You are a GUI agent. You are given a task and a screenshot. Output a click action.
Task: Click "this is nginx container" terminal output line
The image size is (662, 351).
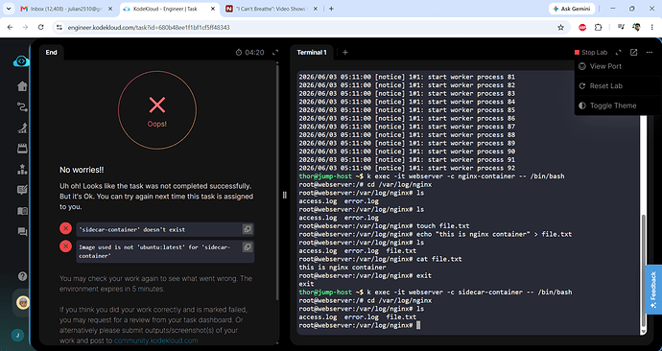click(x=343, y=267)
